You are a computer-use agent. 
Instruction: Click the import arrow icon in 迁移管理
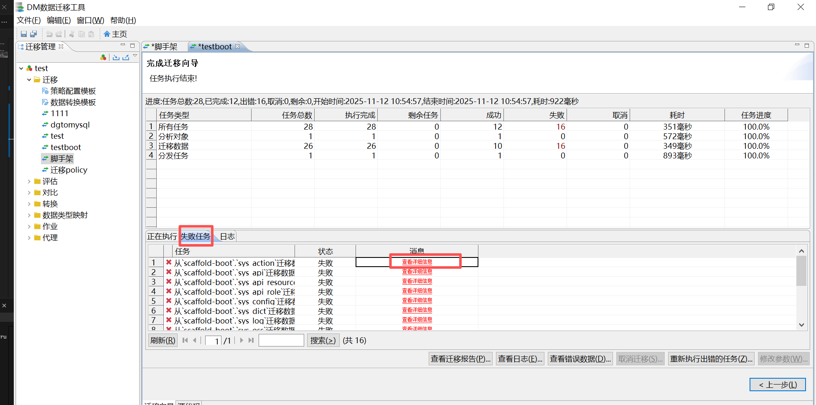(116, 57)
